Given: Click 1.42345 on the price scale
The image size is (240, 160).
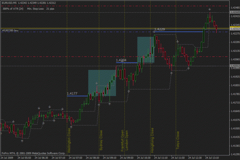Looking at the screenshot, I should point(235,25).
